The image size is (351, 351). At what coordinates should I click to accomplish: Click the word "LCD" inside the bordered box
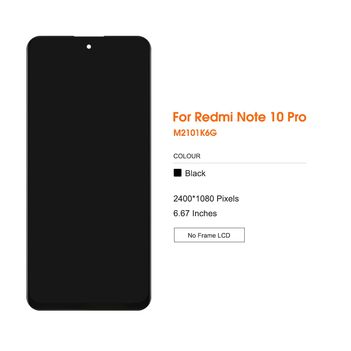[224, 236]
